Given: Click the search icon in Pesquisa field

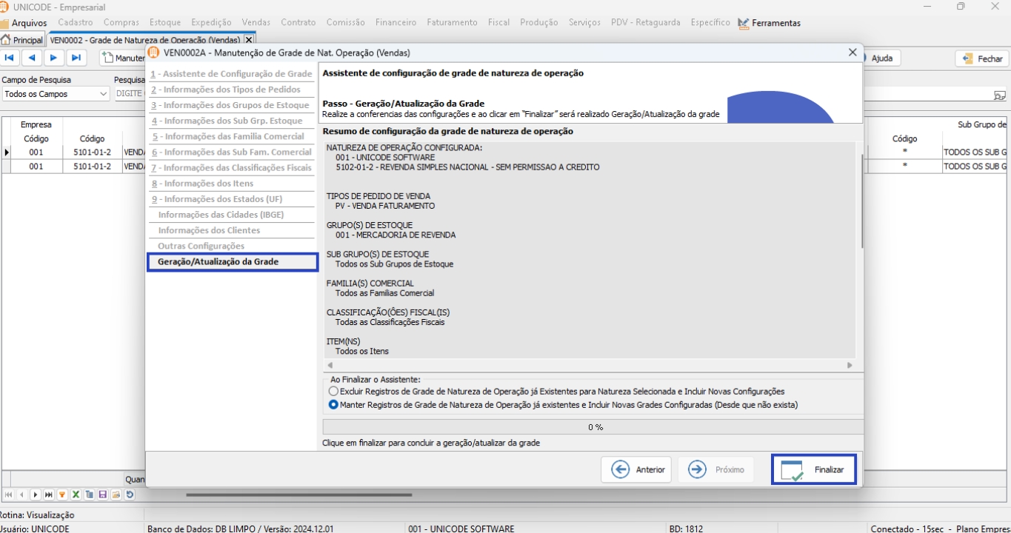Looking at the screenshot, I should click(1000, 95).
